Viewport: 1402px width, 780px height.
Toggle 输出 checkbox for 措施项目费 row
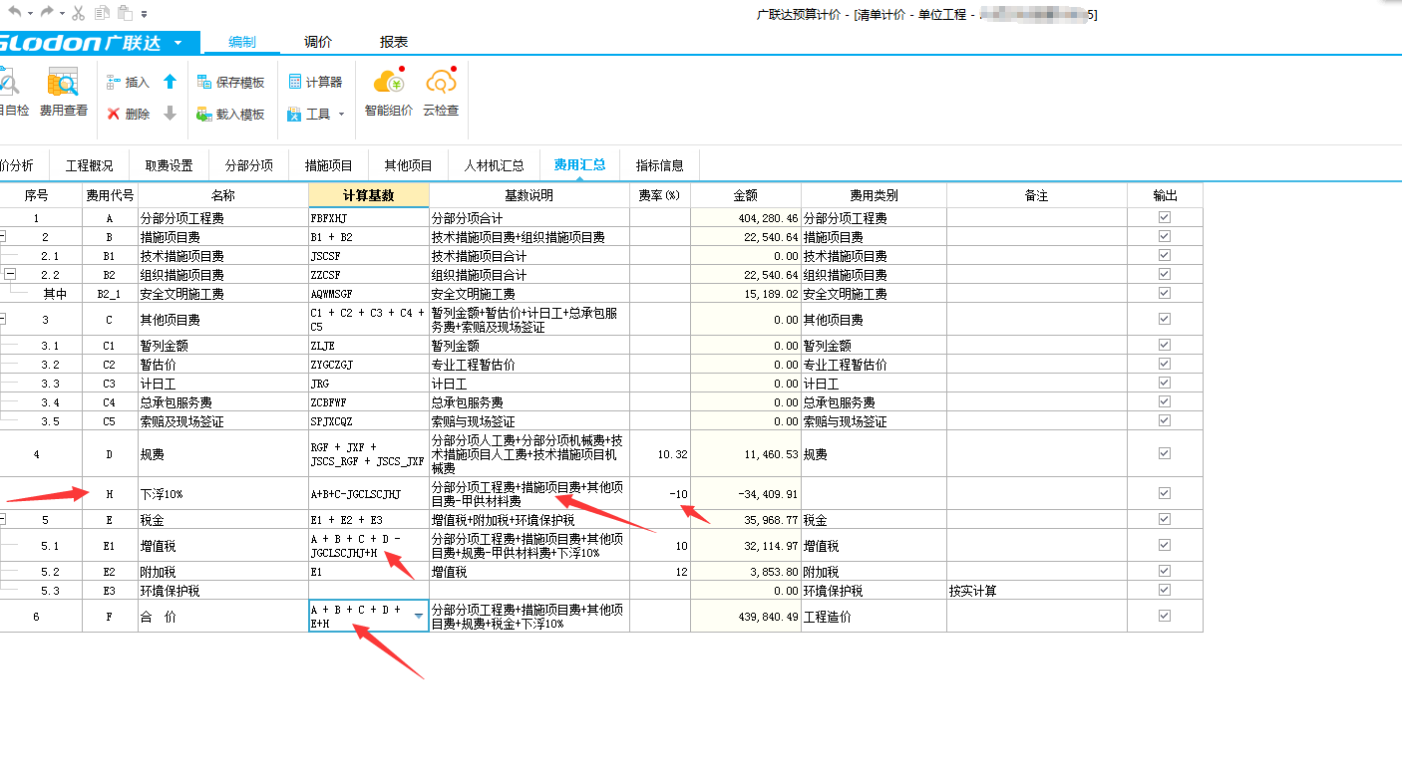(x=1165, y=236)
